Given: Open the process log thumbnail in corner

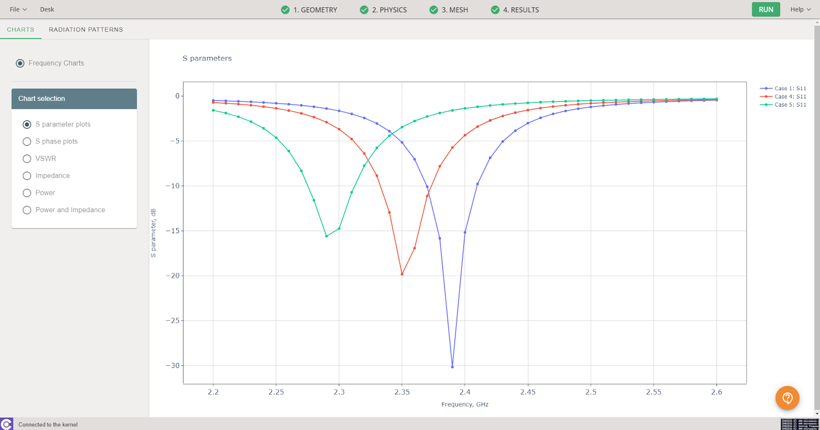Looking at the screenshot, I should (x=800, y=424).
